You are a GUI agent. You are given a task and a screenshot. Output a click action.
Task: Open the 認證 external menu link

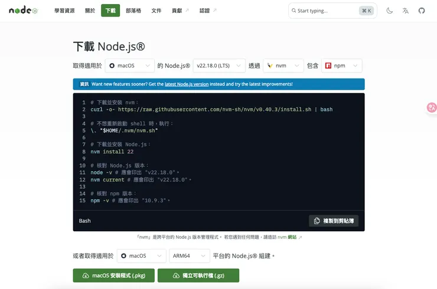(x=208, y=11)
